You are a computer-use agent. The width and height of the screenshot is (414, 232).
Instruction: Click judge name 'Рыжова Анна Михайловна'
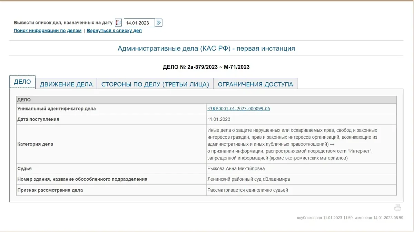(236, 169)
